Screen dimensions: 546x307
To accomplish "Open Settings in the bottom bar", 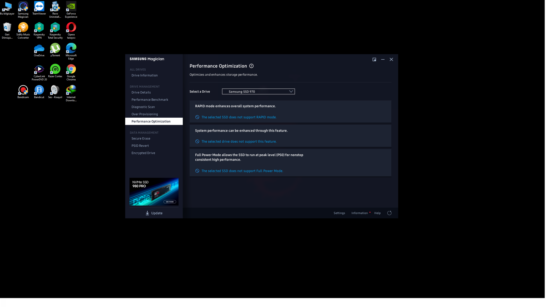I will [339, 213].
